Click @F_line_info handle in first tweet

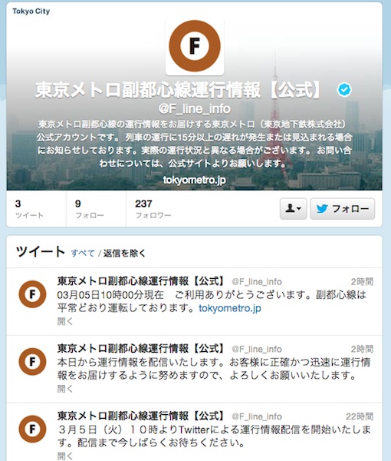257,282
